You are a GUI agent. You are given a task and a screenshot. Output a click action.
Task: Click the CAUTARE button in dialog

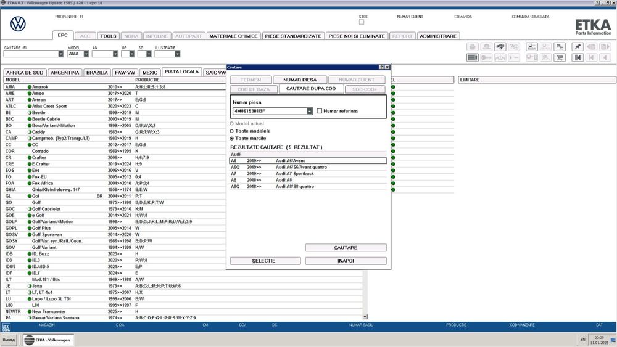click(346, 248)
